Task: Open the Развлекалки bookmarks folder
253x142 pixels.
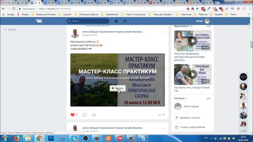Action: pyautogui.click(x=110, y=14)
